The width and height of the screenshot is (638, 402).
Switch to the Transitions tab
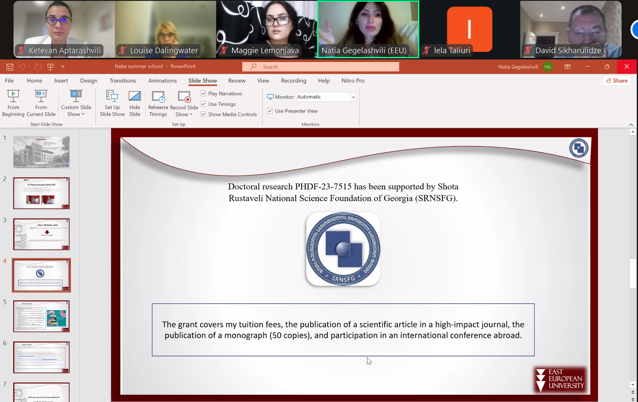tap(122, 81)
